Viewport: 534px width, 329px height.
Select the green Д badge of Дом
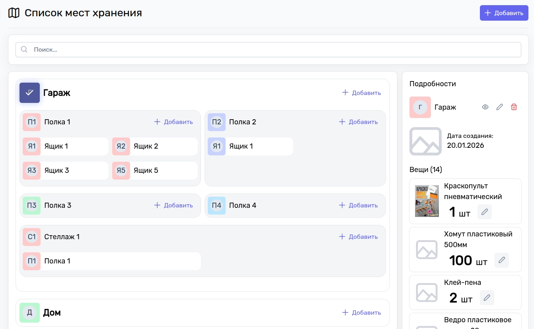point(29,313)
